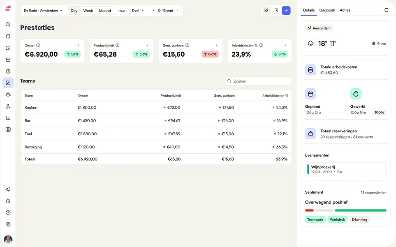Click the Teamwork sentiment tag
Screen dimensions: 396x247
click(315, 219)
